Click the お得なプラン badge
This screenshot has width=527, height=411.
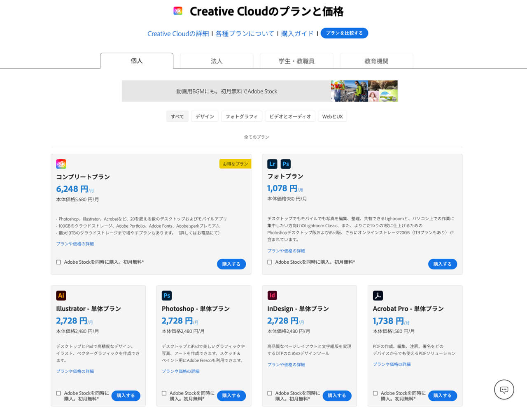coord(236,164)
